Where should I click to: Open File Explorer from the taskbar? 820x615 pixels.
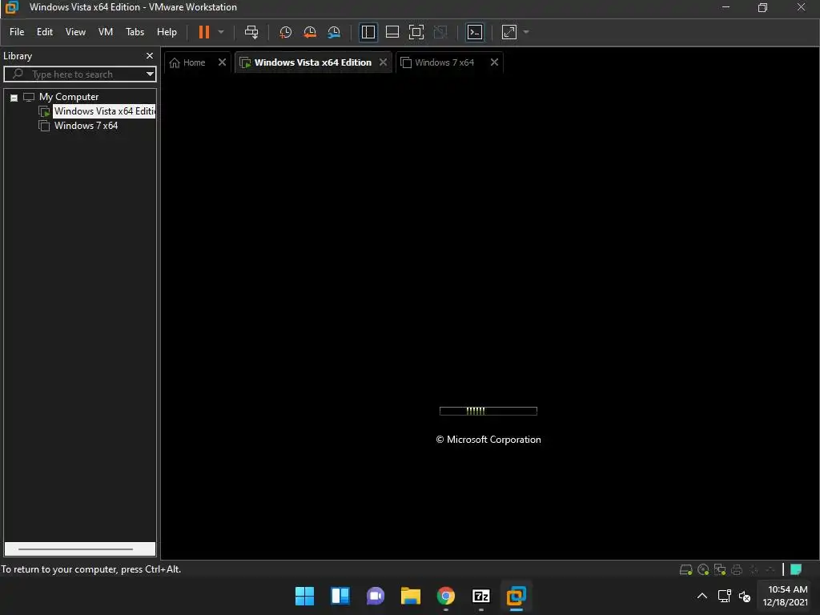pyautogui.click(x=411, y=596)
